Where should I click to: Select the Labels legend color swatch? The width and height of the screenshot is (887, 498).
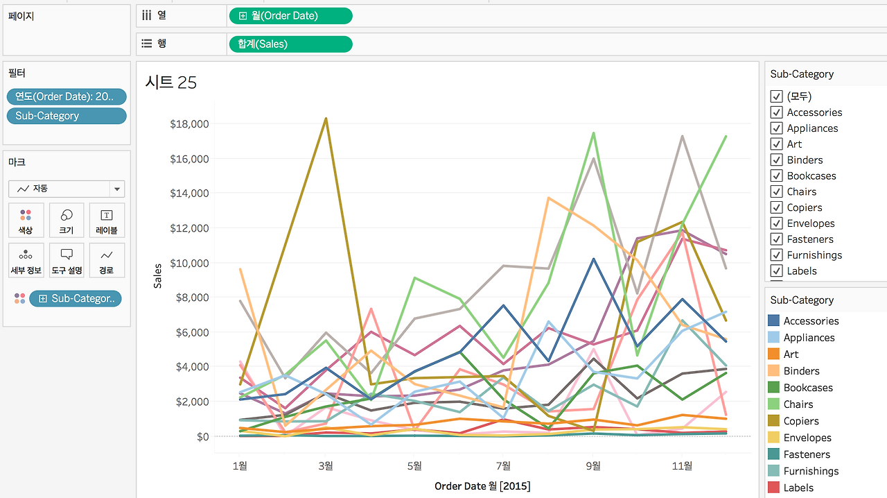[774, 488]
